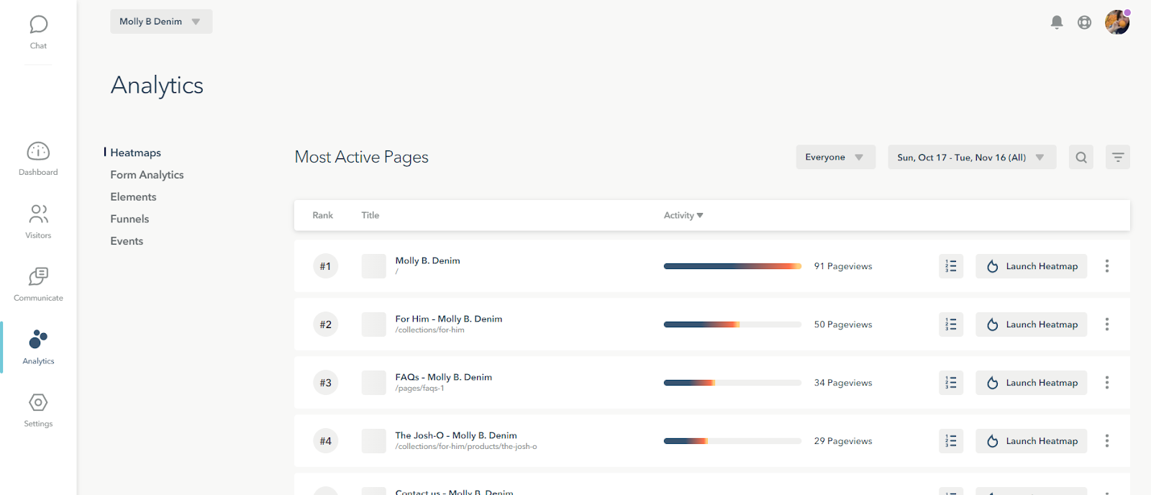Screen dimensions: 1151x495
Task: Click the Most Active Pages heading
Action: tap(361, 158)
